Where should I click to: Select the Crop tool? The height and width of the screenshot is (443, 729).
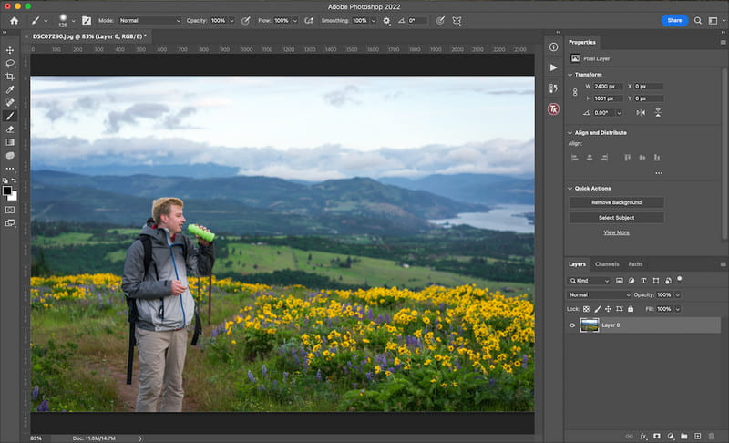(10, 77)
